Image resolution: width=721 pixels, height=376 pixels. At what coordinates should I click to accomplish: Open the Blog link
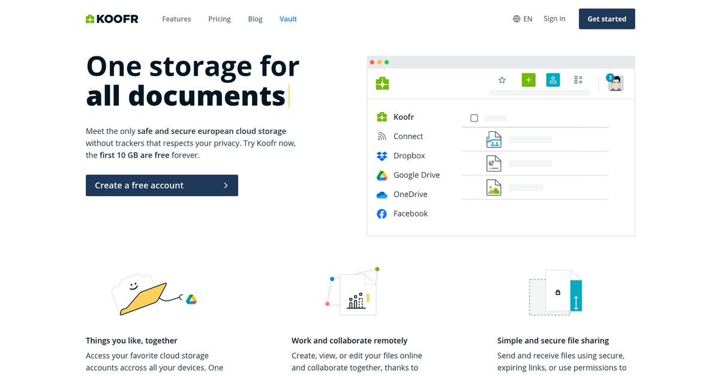[x=255, y=19]
